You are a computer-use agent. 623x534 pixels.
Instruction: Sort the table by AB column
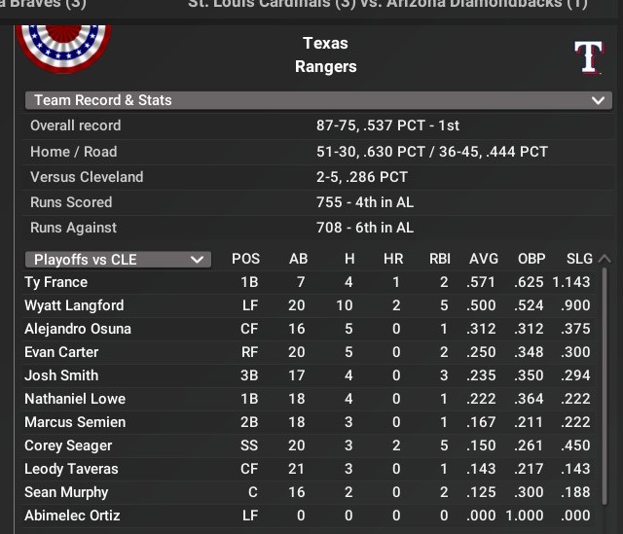tap(299, 259)
